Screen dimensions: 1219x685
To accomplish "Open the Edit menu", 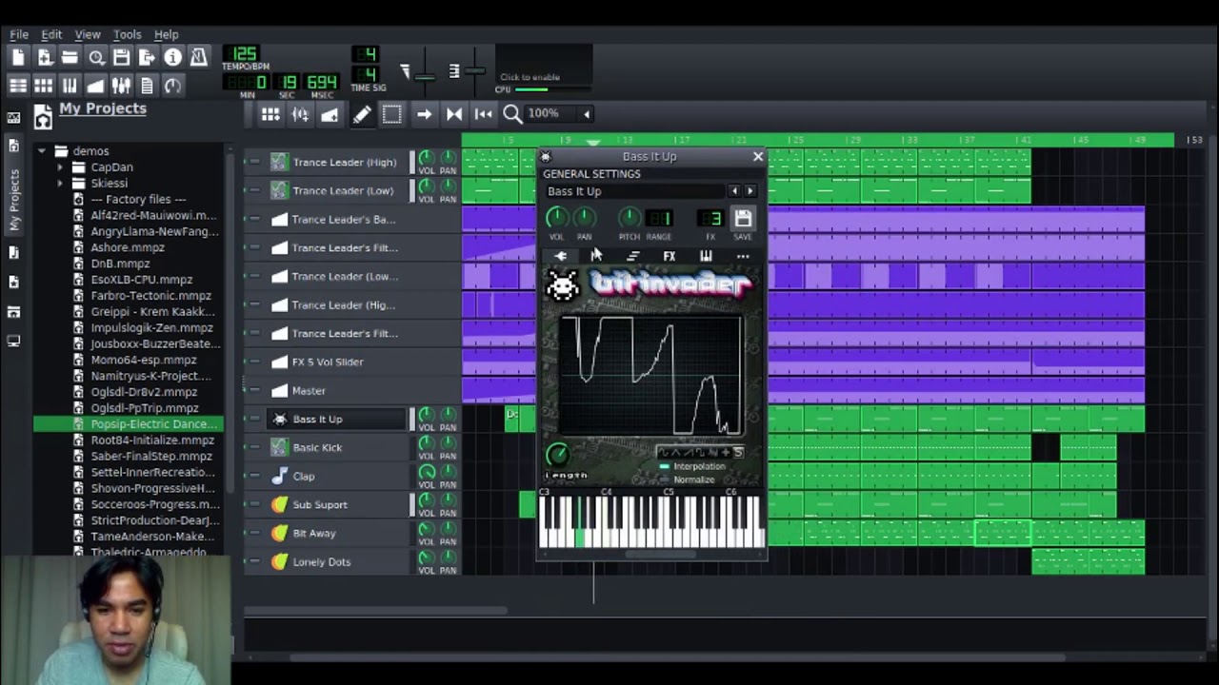I will pos(51,34).
